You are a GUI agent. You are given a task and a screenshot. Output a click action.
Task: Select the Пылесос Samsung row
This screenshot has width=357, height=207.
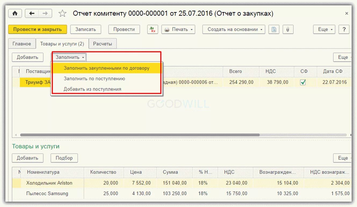pos(182,193)
